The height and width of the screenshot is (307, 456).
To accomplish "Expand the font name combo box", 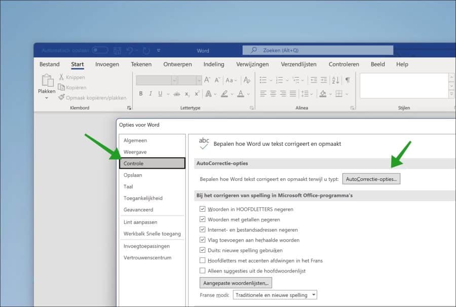I will tap(174, 80).
